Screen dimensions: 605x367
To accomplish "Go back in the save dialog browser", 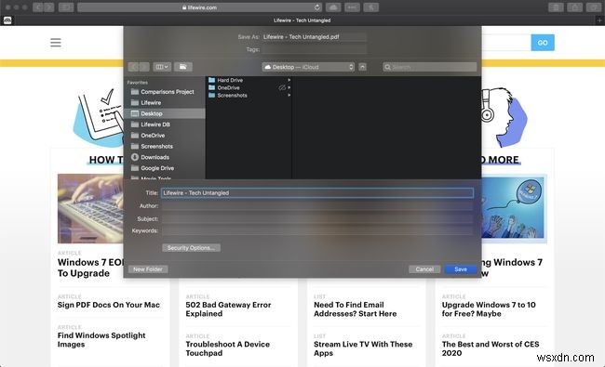I will (x=133, y=67).
